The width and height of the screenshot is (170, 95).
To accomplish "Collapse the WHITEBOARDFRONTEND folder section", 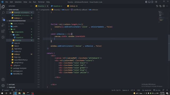I will [20, 21].
